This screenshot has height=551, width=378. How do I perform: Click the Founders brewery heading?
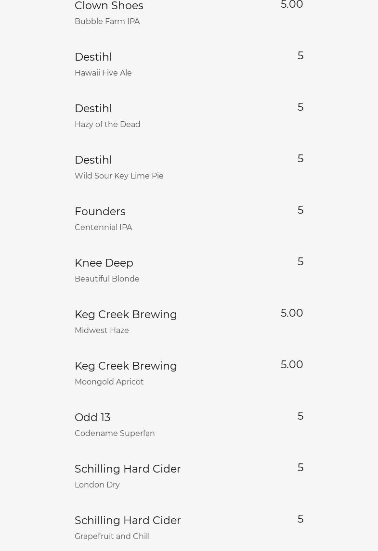point(100,212)
